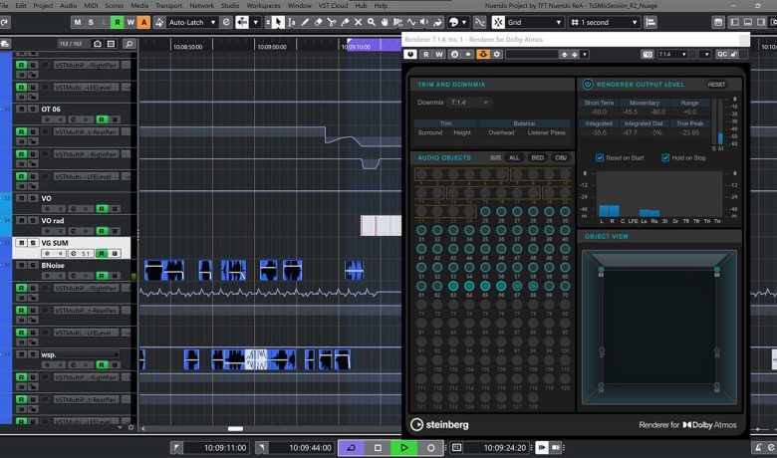
Task: Select the hand Comp tool
Action: click(x=385, y=22)
